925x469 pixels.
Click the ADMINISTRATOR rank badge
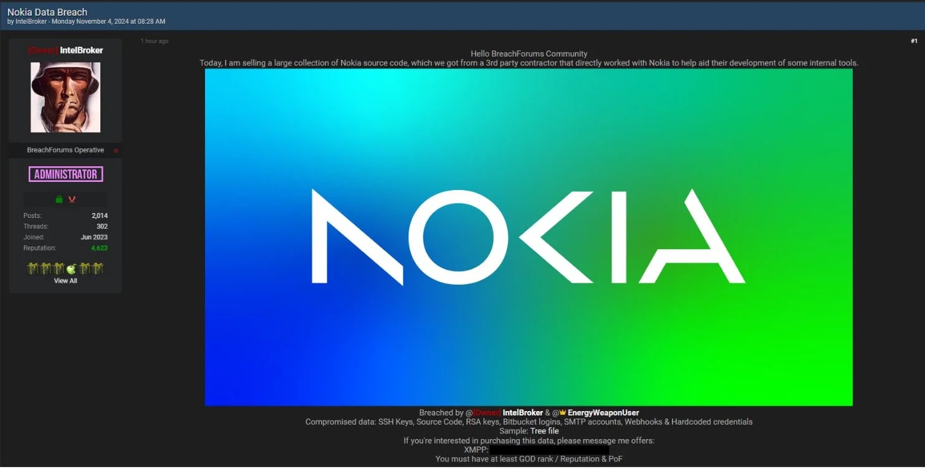[x=65, y=174]
